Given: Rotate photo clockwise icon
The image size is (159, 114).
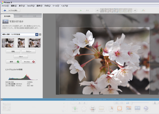Looking at the screenshot, I should point(85,103).
